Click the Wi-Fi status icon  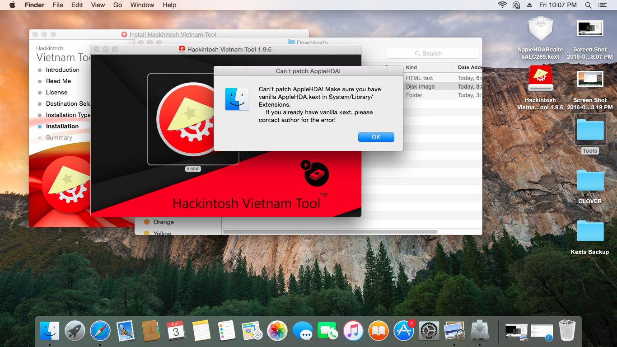[502, 5]
